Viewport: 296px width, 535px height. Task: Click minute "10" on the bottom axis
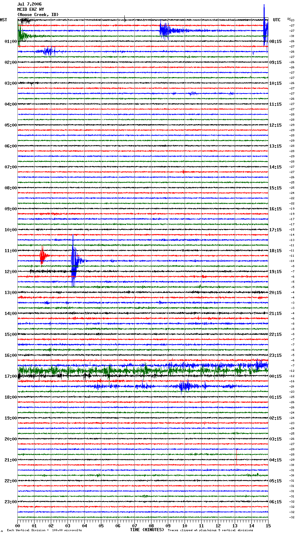pos(185,526)
